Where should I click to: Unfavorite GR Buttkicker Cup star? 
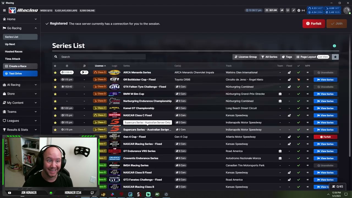[55, 80]
